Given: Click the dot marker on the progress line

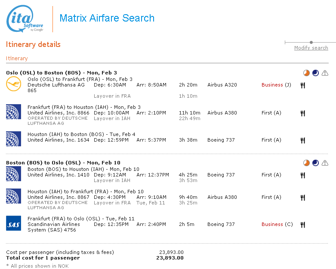Looking at the screenshot, I should 311,42.
